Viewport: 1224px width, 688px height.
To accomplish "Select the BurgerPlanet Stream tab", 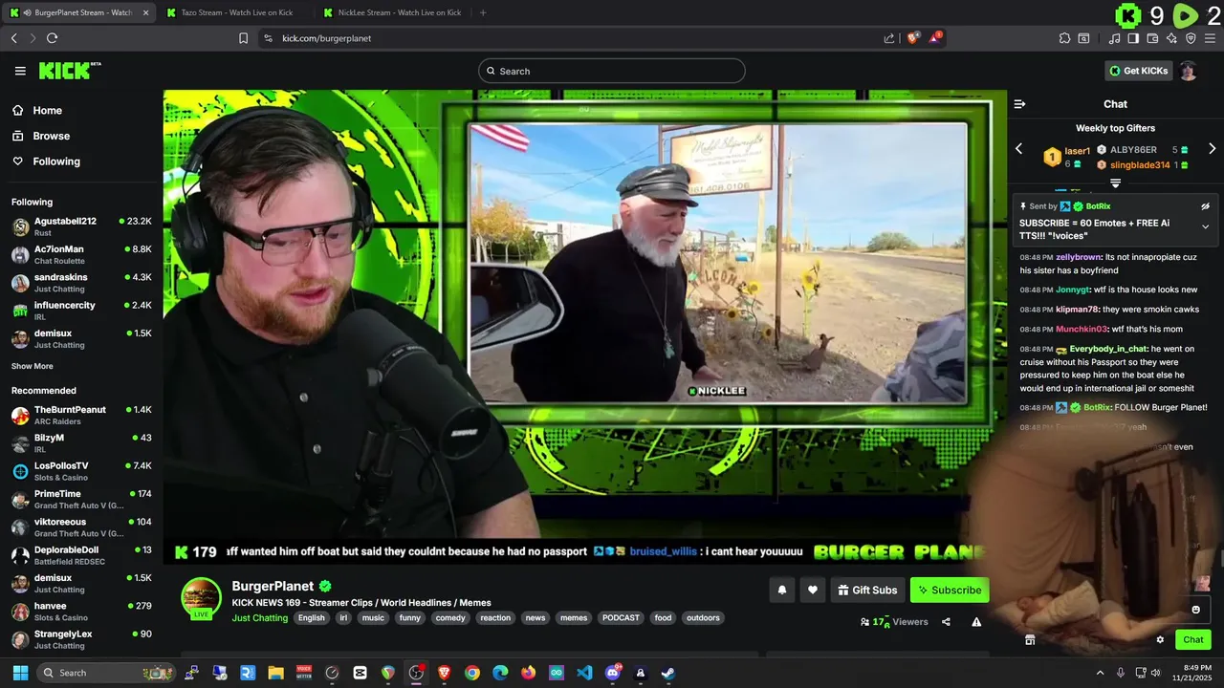I will coord(80,12).
